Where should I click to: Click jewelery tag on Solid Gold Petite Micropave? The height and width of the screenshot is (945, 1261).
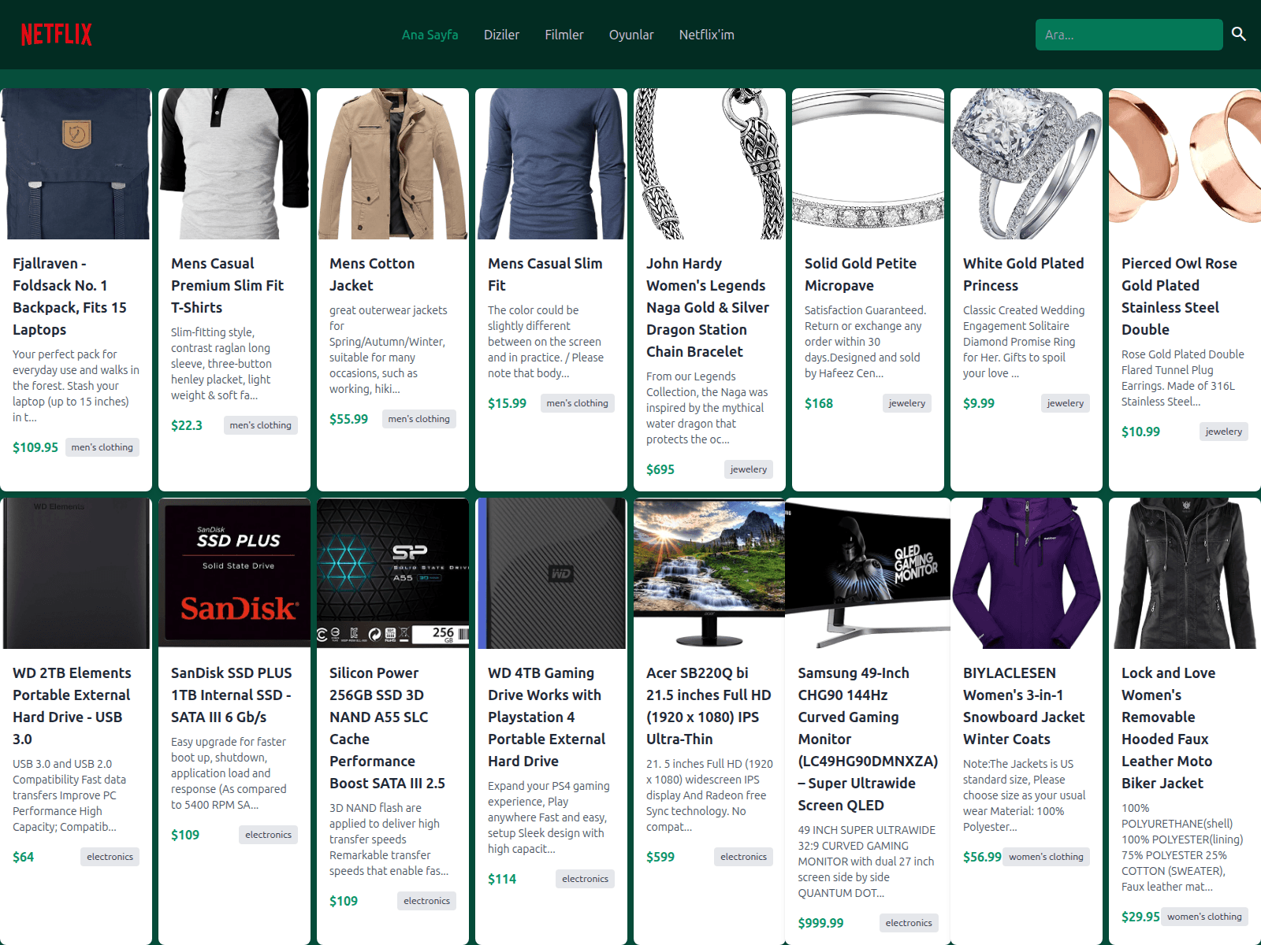906,403
